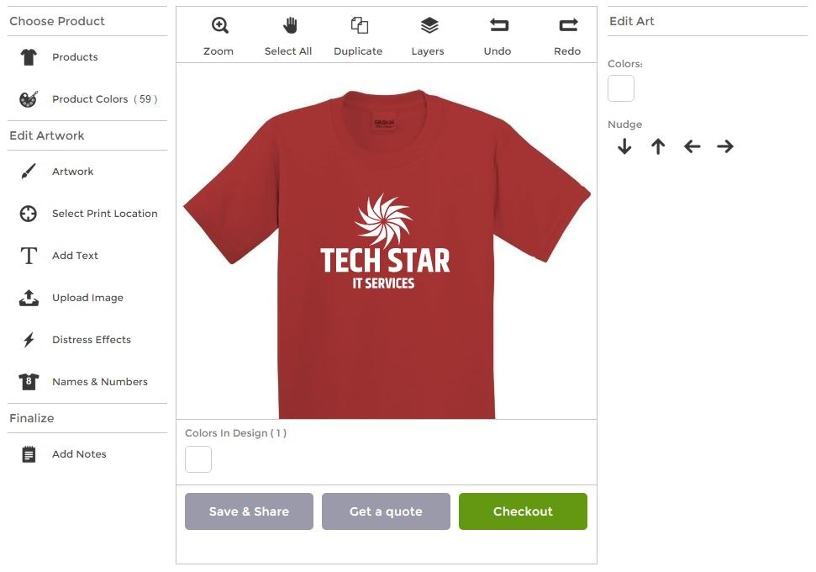The image size is (816, 572).
Task: Open Products in the sidebar
Action: coord(28,56)
